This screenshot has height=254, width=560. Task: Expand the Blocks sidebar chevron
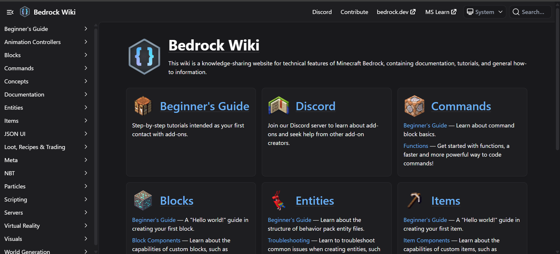[x=86, y=55]
